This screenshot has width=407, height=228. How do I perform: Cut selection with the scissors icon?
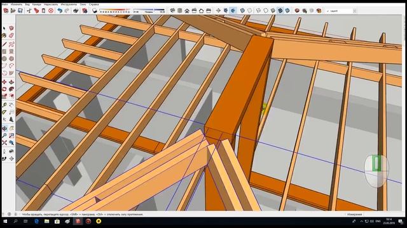[29, 11]
